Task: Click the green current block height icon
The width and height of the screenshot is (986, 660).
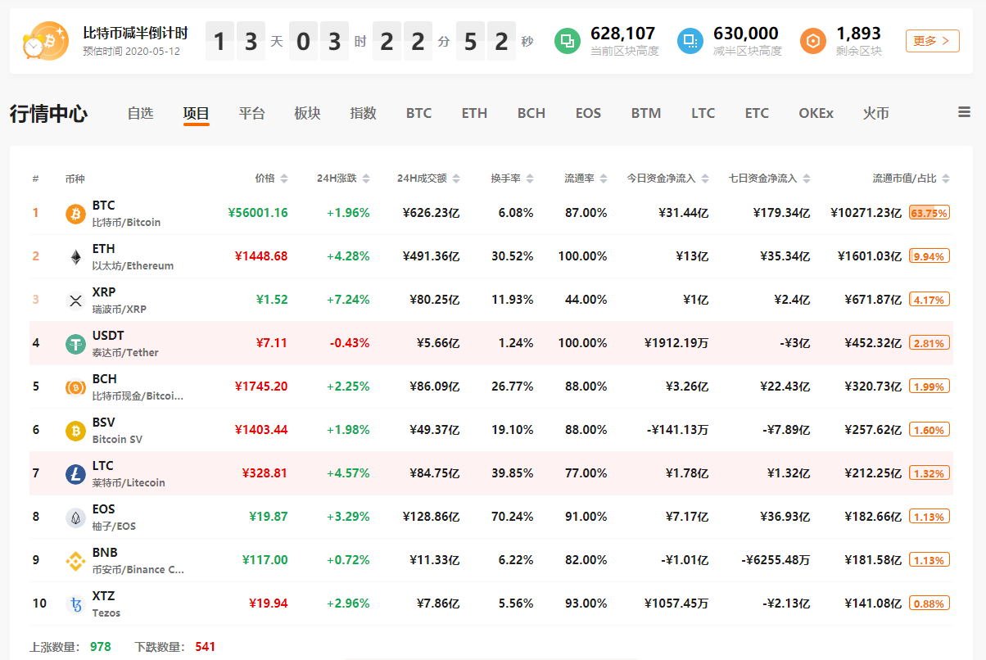Action: tap(568, 41)
